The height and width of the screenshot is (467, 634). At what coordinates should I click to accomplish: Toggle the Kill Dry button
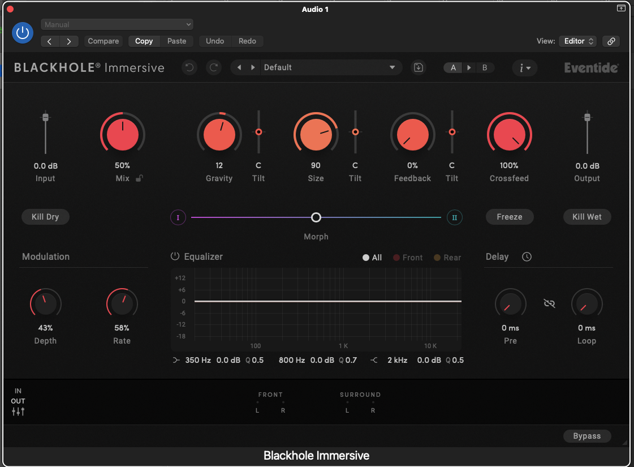[x=45, y=217]
